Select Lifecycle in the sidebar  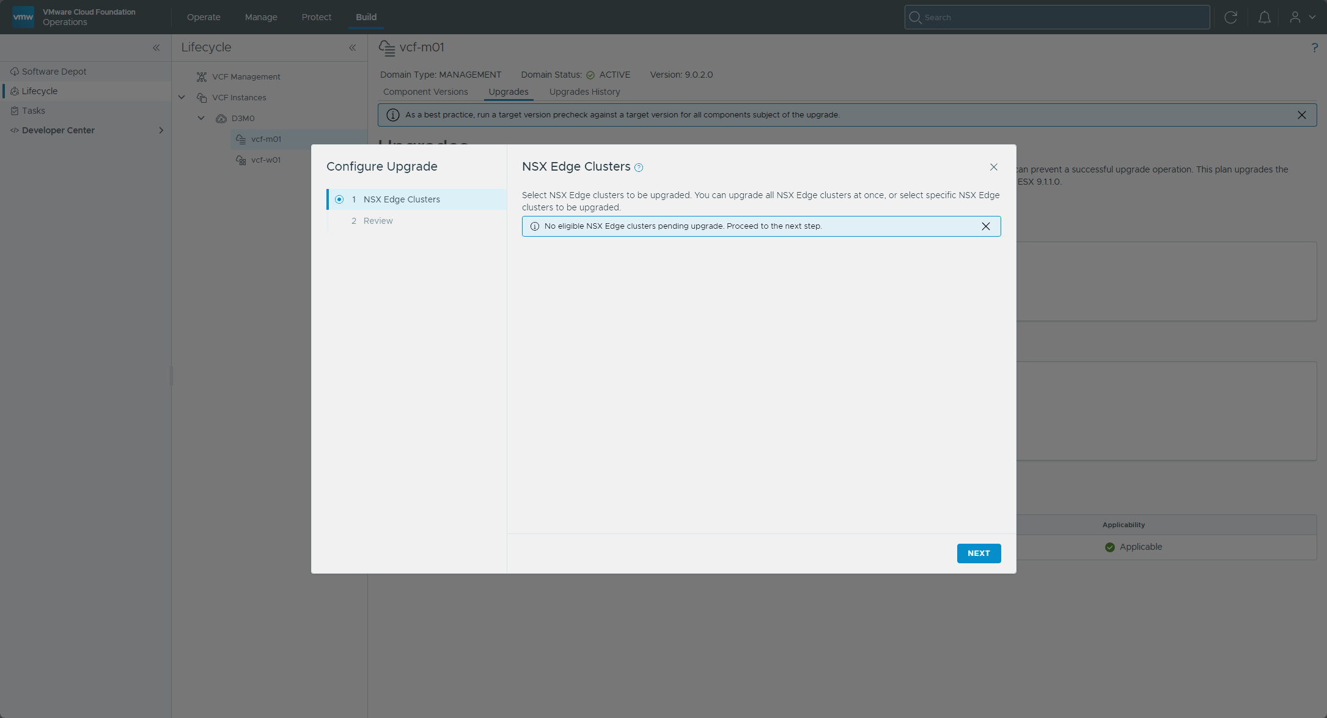(x=86, y=91)
